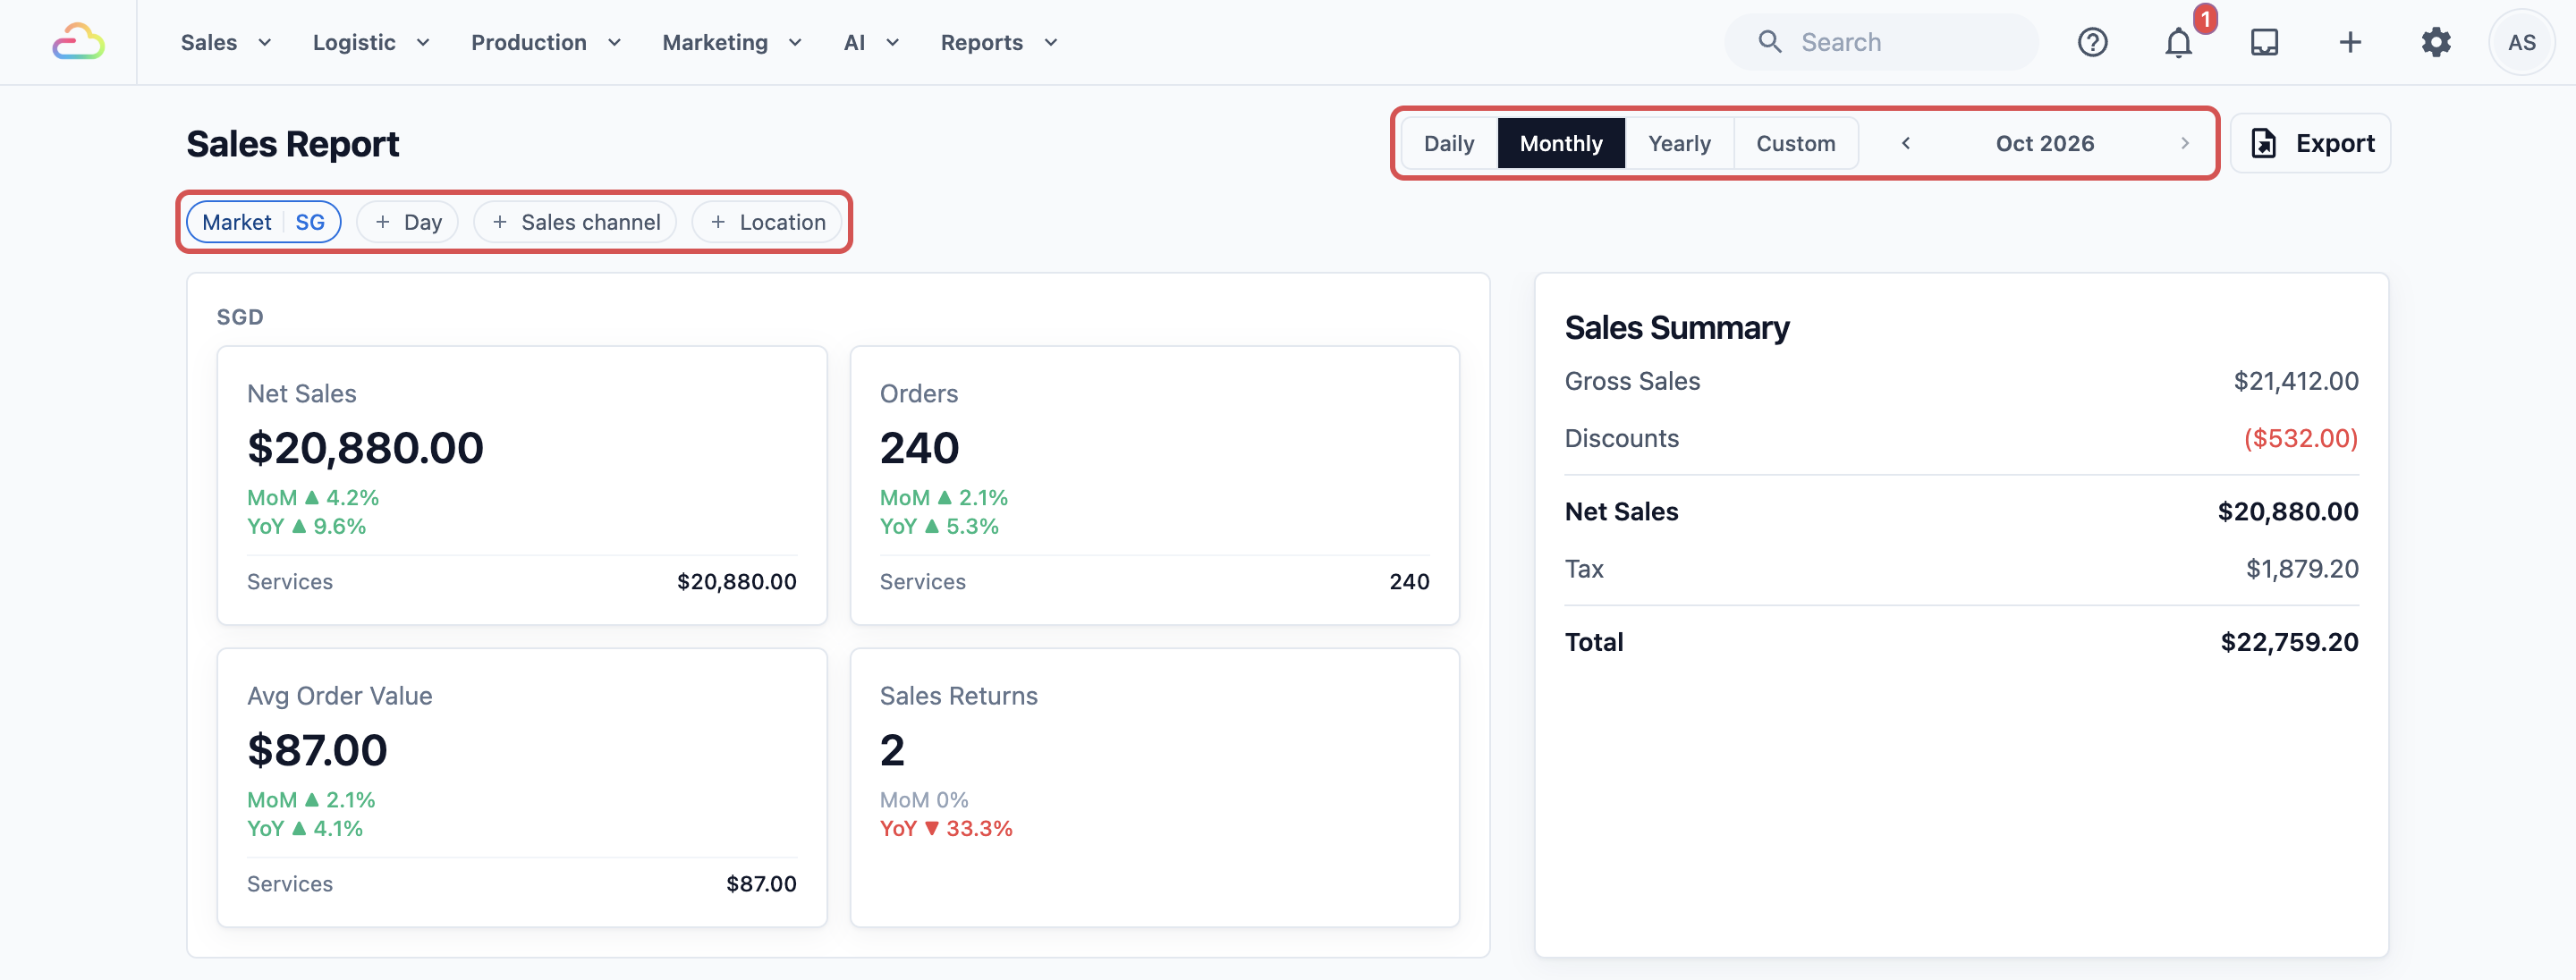Expand the Sales menu
This screenshot has width=2576, height=980.
pyautogui.click(x=226, y=42)
